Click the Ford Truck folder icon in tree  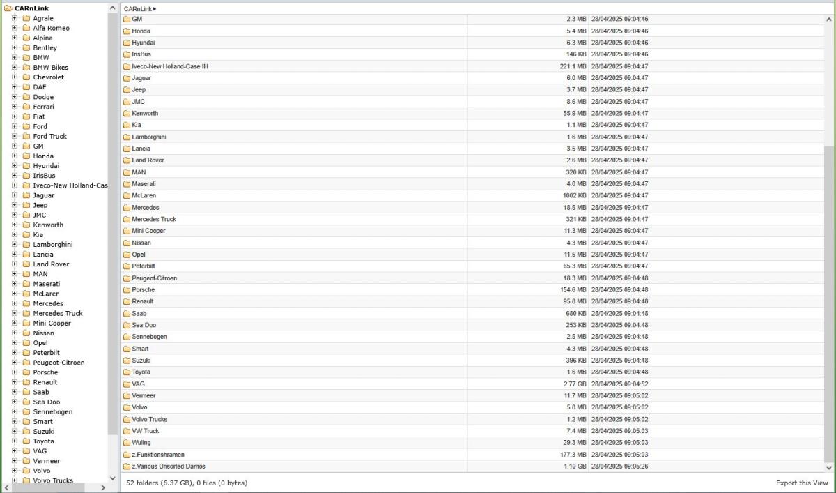click(x=26, y=136)
